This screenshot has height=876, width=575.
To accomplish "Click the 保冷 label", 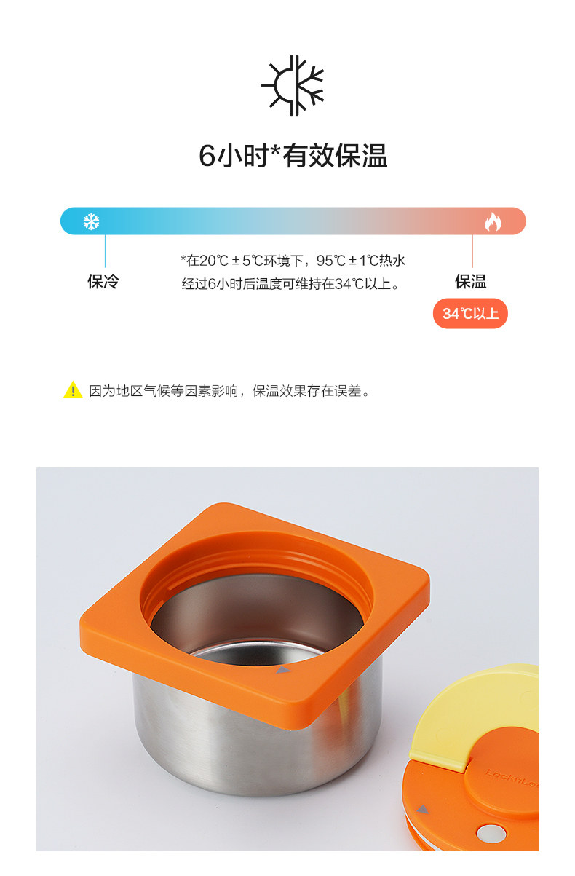I will coord(103,282).
